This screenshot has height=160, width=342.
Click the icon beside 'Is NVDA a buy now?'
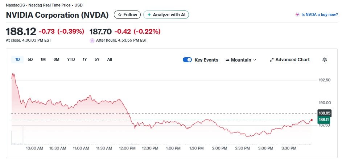[x=297, y=15]
